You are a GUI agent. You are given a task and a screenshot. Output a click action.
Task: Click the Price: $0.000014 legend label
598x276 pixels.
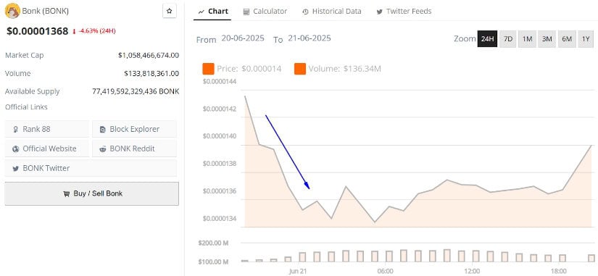[249, 69]
